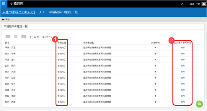Open あり document link for 加藤 恭子
This screenshot has width=207, height=111.
click(183, 90)
